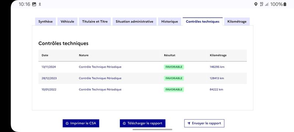Select the Situation administrative tab

coord(135,22)
